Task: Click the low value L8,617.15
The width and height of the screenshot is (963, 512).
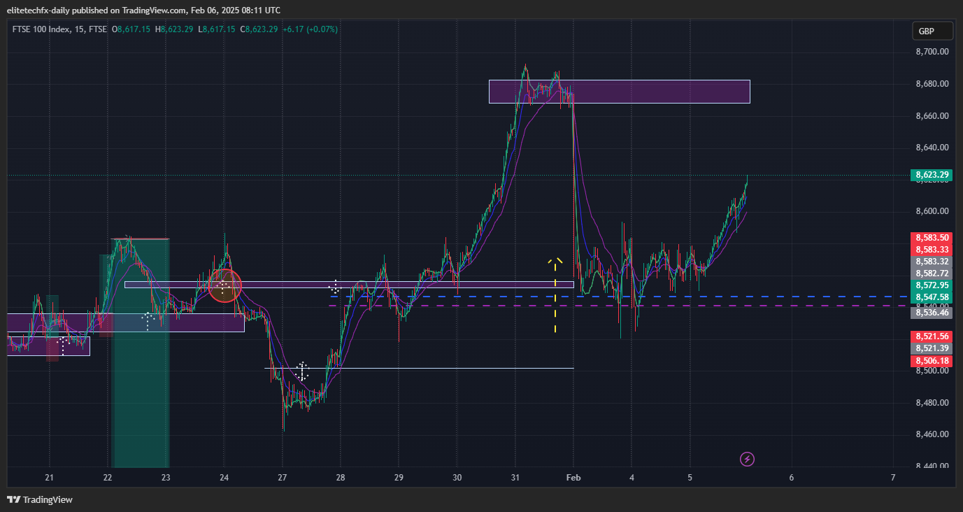Action: click(217, 29)
